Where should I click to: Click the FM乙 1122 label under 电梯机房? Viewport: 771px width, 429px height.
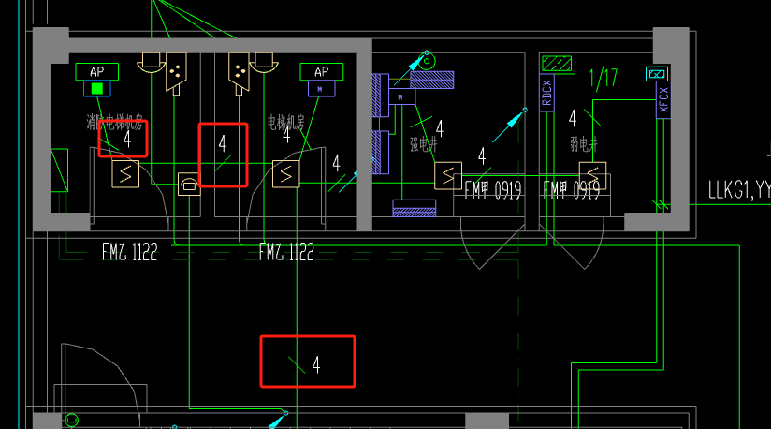[x=286, y=252]
